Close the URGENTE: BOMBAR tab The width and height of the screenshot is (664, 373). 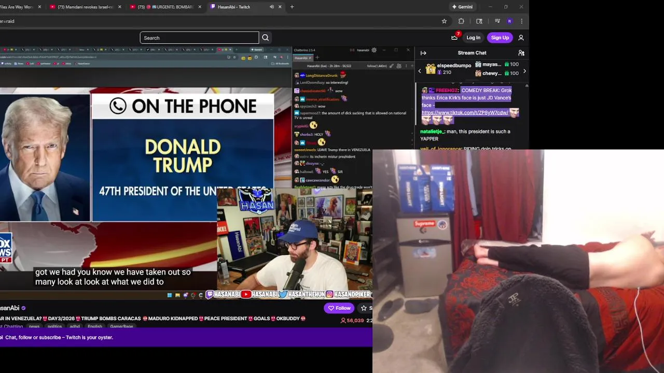click(x=200, y=7)
